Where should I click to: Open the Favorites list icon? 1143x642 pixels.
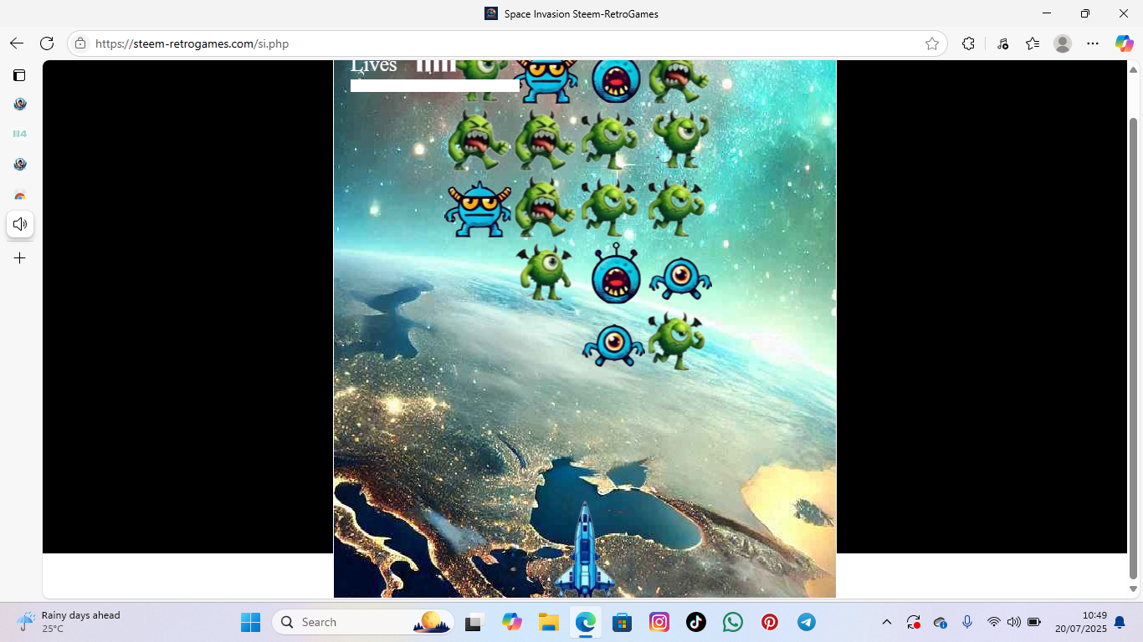click(x=1033, y=43)
